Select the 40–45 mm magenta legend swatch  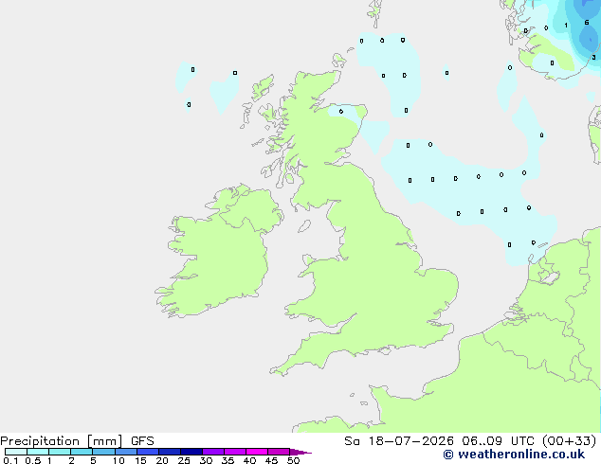[257, 452]
